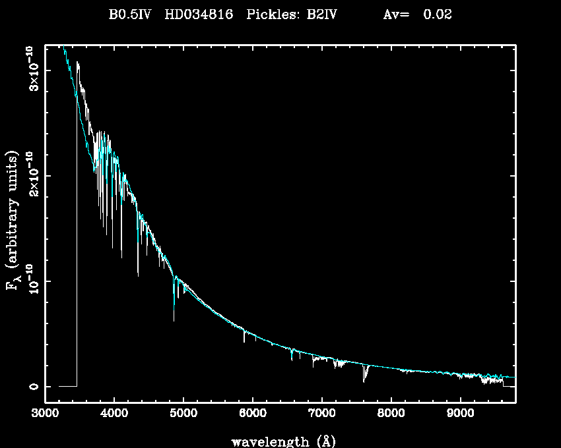Screen dimensions: 561x448
Task: Click the 0 y-axis tick label
Action: 32,387
